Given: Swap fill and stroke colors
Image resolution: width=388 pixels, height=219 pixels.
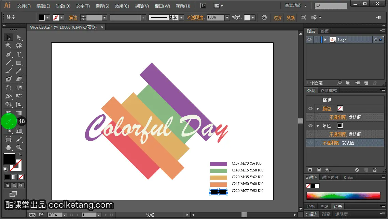Looking at the screenshot, I should coord(20,155).
